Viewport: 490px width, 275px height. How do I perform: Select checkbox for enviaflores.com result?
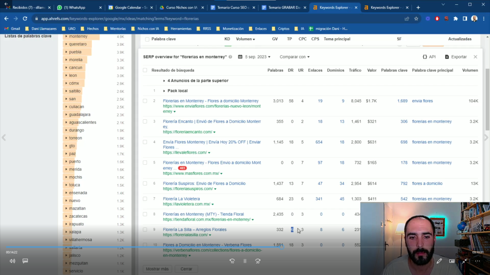pyautogui.click(x=145, y=101)
